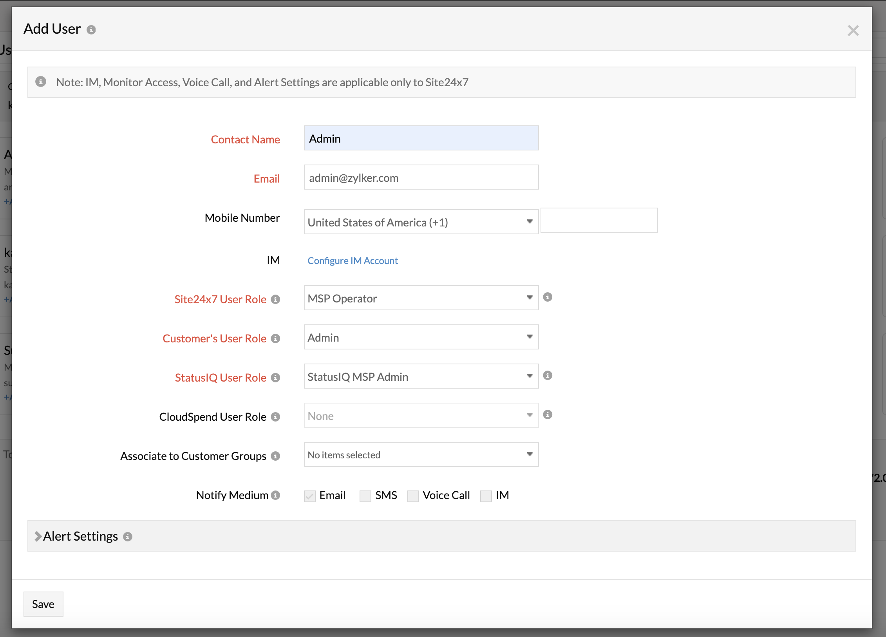886x637 pixels.
Task: Click info icon beside Site24x7 User Role label
Action: point(275,299)
